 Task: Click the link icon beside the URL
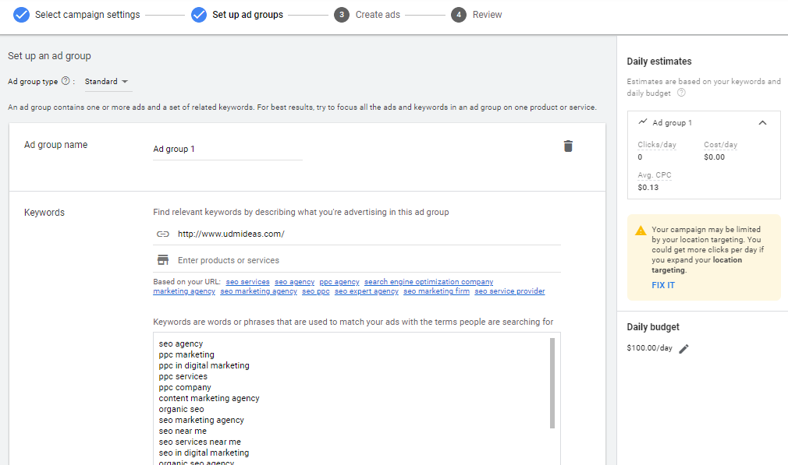click(163, 234)
